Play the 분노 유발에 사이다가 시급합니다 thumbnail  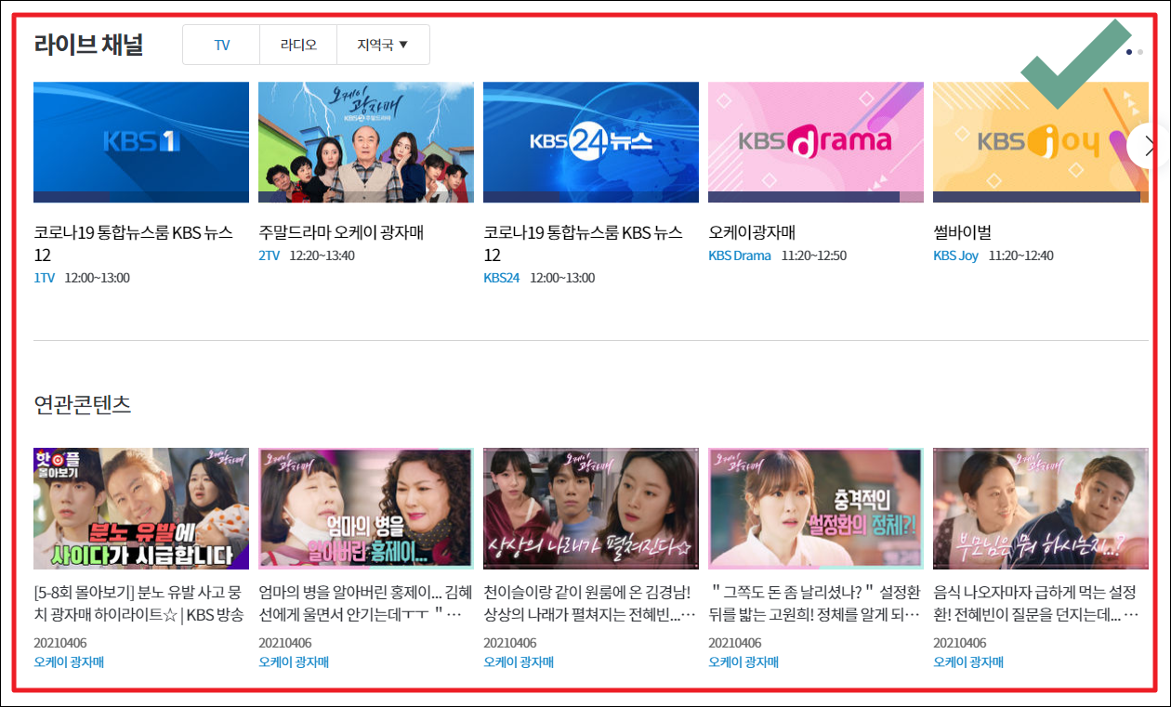click(141, 508)
